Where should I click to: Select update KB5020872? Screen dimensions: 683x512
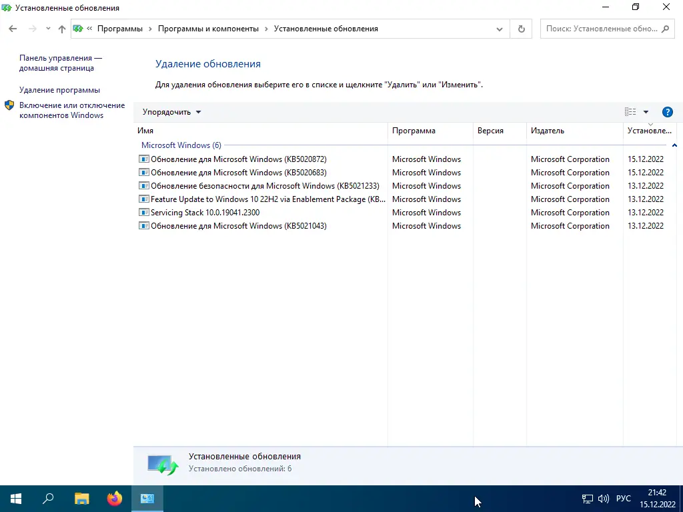(x=238, y=159)
